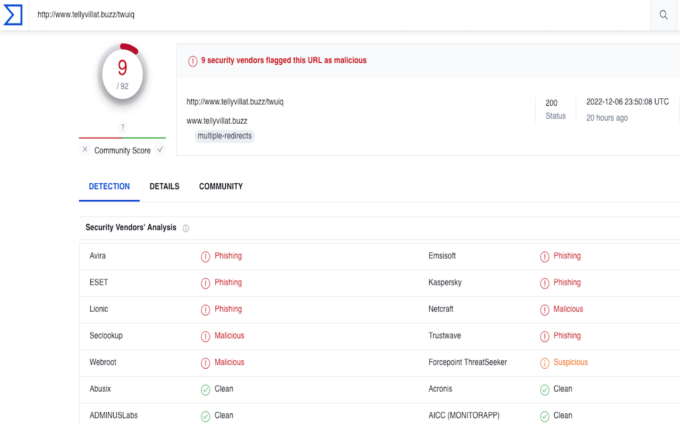This screenshot has height=425, width=680.
Task: Click the Forcepoint ThreatSeeker suspicious icon
Action: (x=545, y=363)
